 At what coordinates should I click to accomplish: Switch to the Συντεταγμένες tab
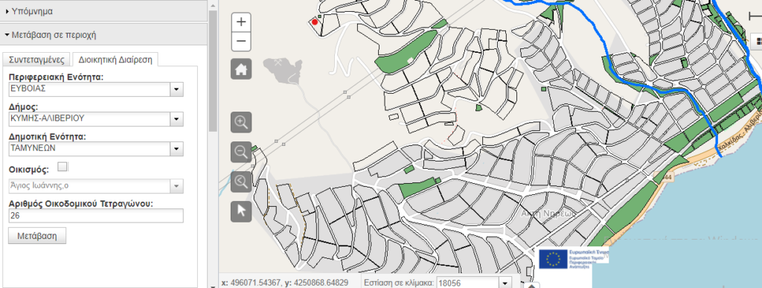pos(36,60)
